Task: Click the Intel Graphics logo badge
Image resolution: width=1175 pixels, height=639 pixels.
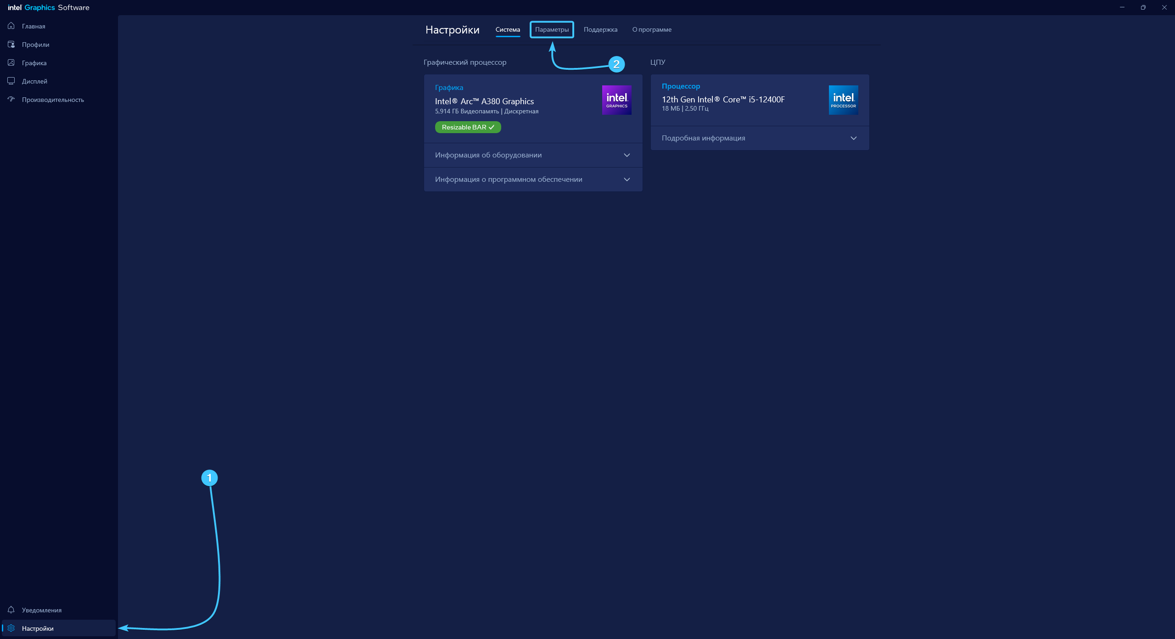Action: click(616, 100)
